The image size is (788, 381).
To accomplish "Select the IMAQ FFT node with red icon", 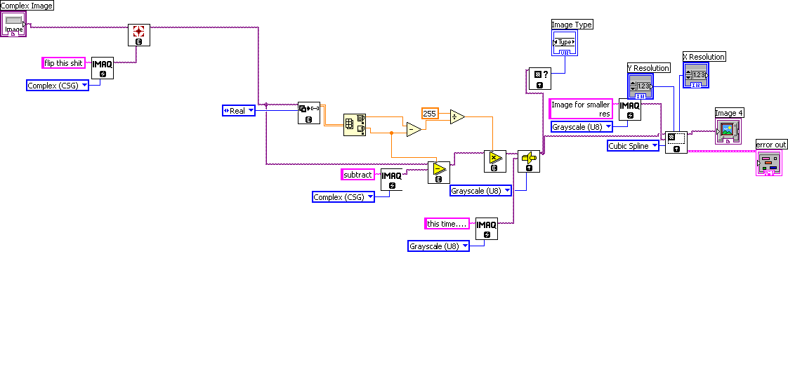I will click(139, 34).
